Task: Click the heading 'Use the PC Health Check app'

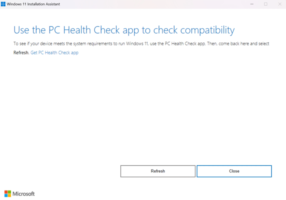Action: tap(124, 30)
